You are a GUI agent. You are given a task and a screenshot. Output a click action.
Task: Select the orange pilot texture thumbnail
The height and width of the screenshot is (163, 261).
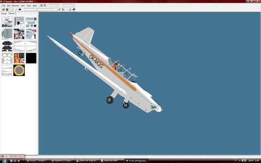(x=19, y=58)
